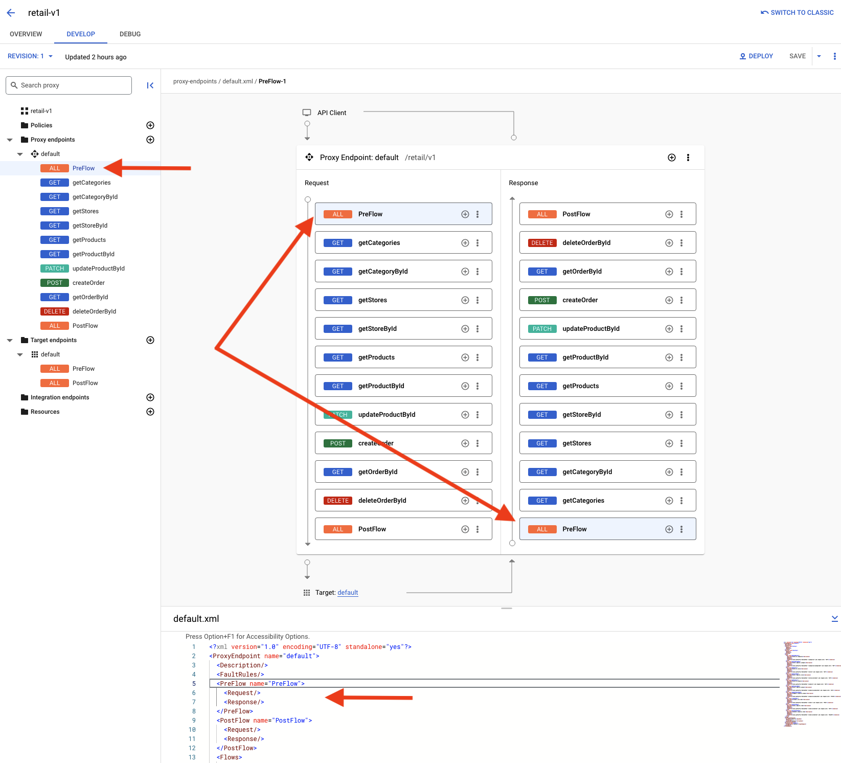Viewport: 841px width, 763px height.
Task: Select the DEVELOP tab
Action: click(81, 34)
